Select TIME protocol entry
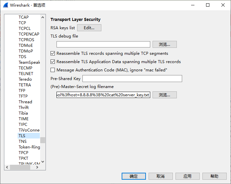This screenshot has width=231, height=184. point(24,119)
